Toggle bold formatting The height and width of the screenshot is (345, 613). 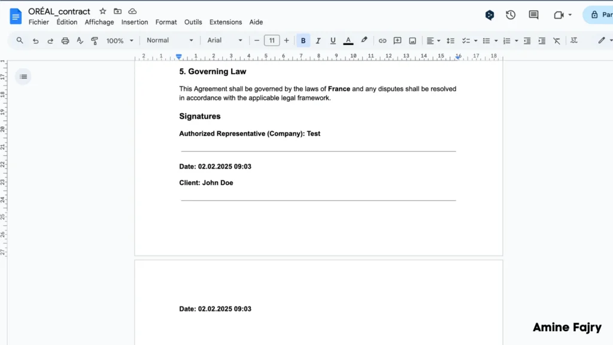(303, 41)
